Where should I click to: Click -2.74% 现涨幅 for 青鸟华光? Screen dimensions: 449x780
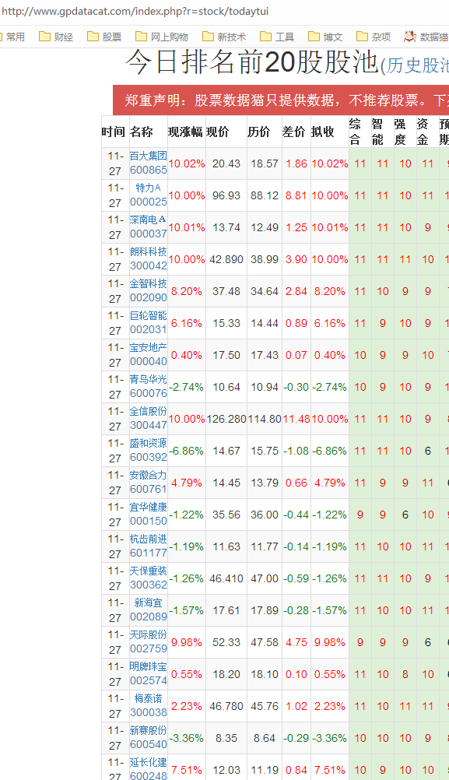click(187, 387)
